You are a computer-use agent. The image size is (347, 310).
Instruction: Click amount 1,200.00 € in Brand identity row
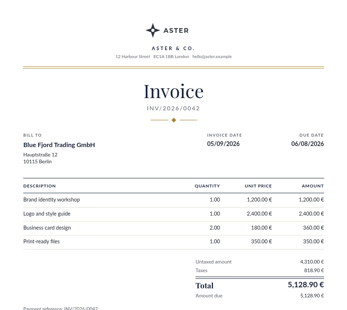(311, 200)
